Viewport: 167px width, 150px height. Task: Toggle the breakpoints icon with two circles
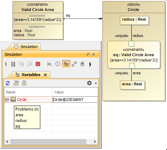point(74,64)
